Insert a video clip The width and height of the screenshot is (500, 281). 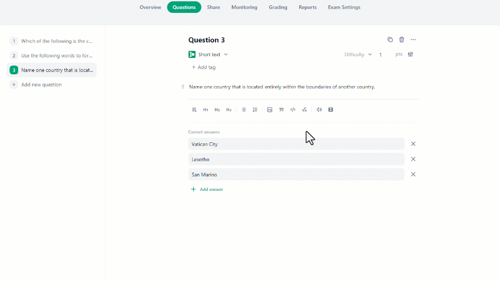pos(331,109)
